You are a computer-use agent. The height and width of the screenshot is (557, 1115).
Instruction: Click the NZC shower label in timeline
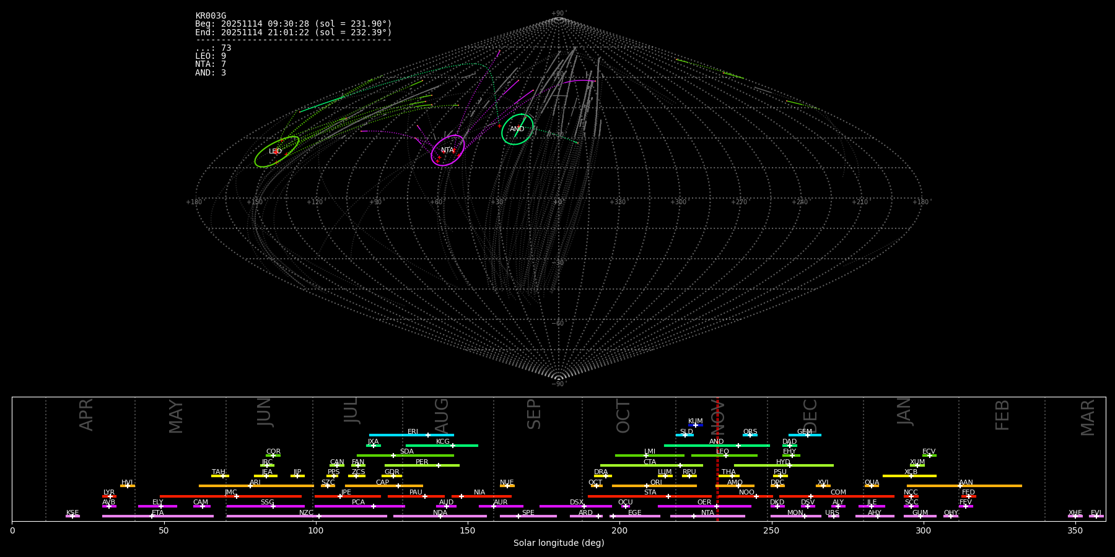coord(306,513)
